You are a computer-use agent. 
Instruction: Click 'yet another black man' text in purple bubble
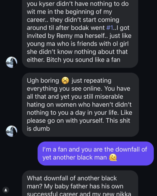point(75,157)
